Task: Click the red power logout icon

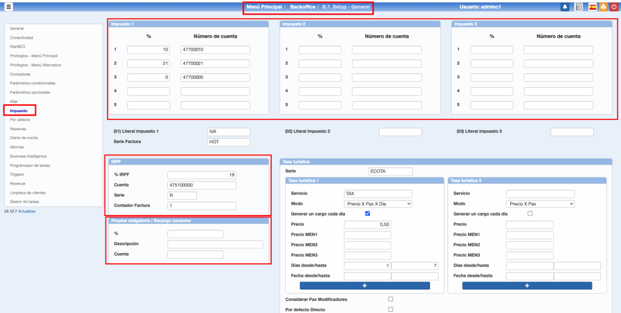Action: [614, 7]
